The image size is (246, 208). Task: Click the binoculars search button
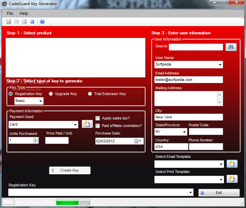pyautogui.click(x=231, y=47)
